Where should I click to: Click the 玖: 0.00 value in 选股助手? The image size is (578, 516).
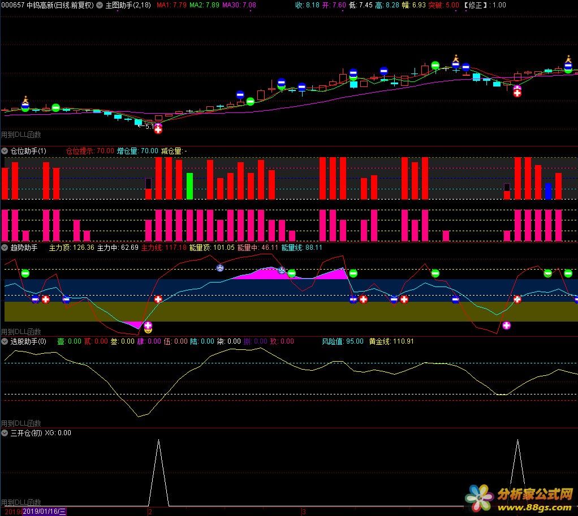[282, 341]
